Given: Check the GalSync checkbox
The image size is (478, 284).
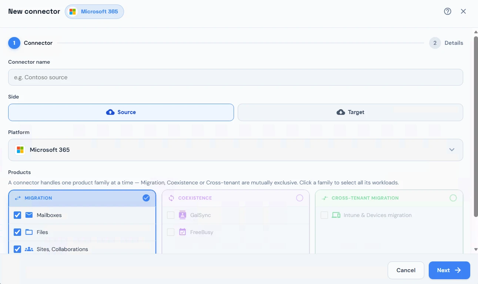Looking at the screenshot, I should coord(171,215).
